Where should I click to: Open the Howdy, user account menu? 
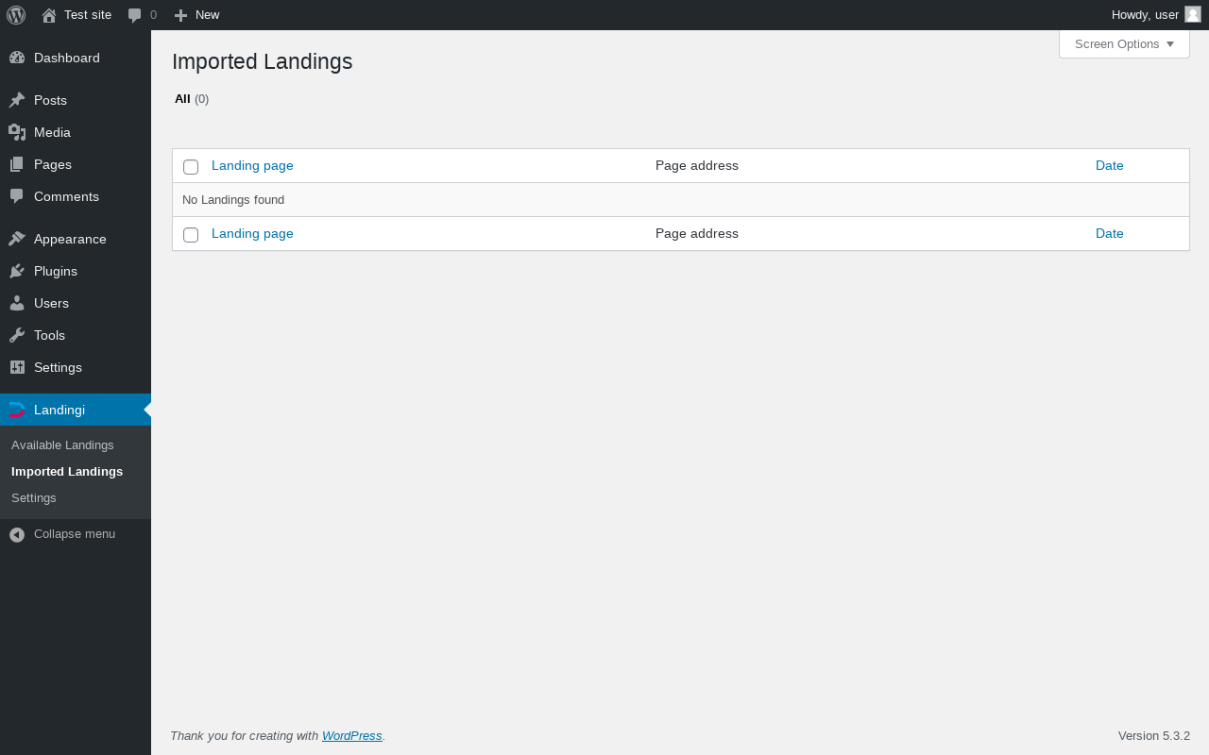(x=1145, y=14)
